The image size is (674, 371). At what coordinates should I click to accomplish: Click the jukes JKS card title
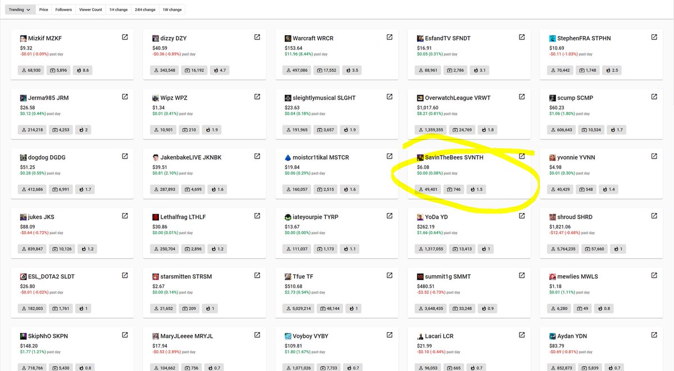(x=41, y=217)
